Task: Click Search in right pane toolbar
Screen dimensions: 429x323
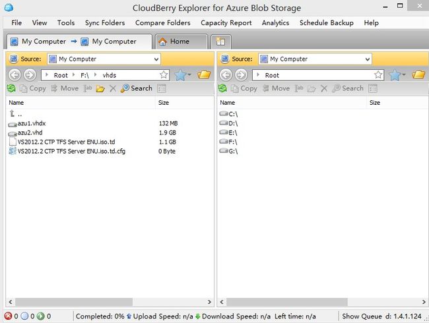Action: point(347,88)
